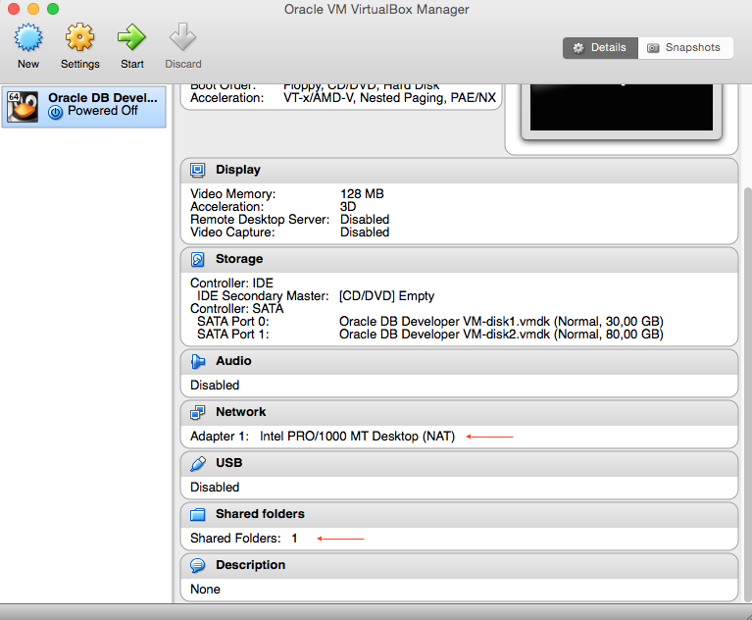
Task: Click the USB section plug icon
Action: pos(198,464)
